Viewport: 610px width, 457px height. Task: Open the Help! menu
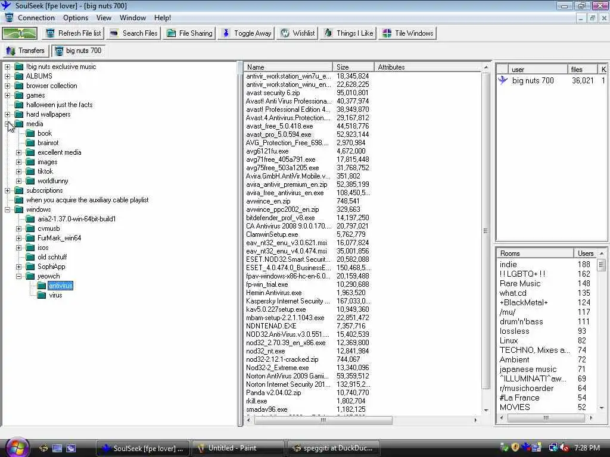click(x=162, y=18)
